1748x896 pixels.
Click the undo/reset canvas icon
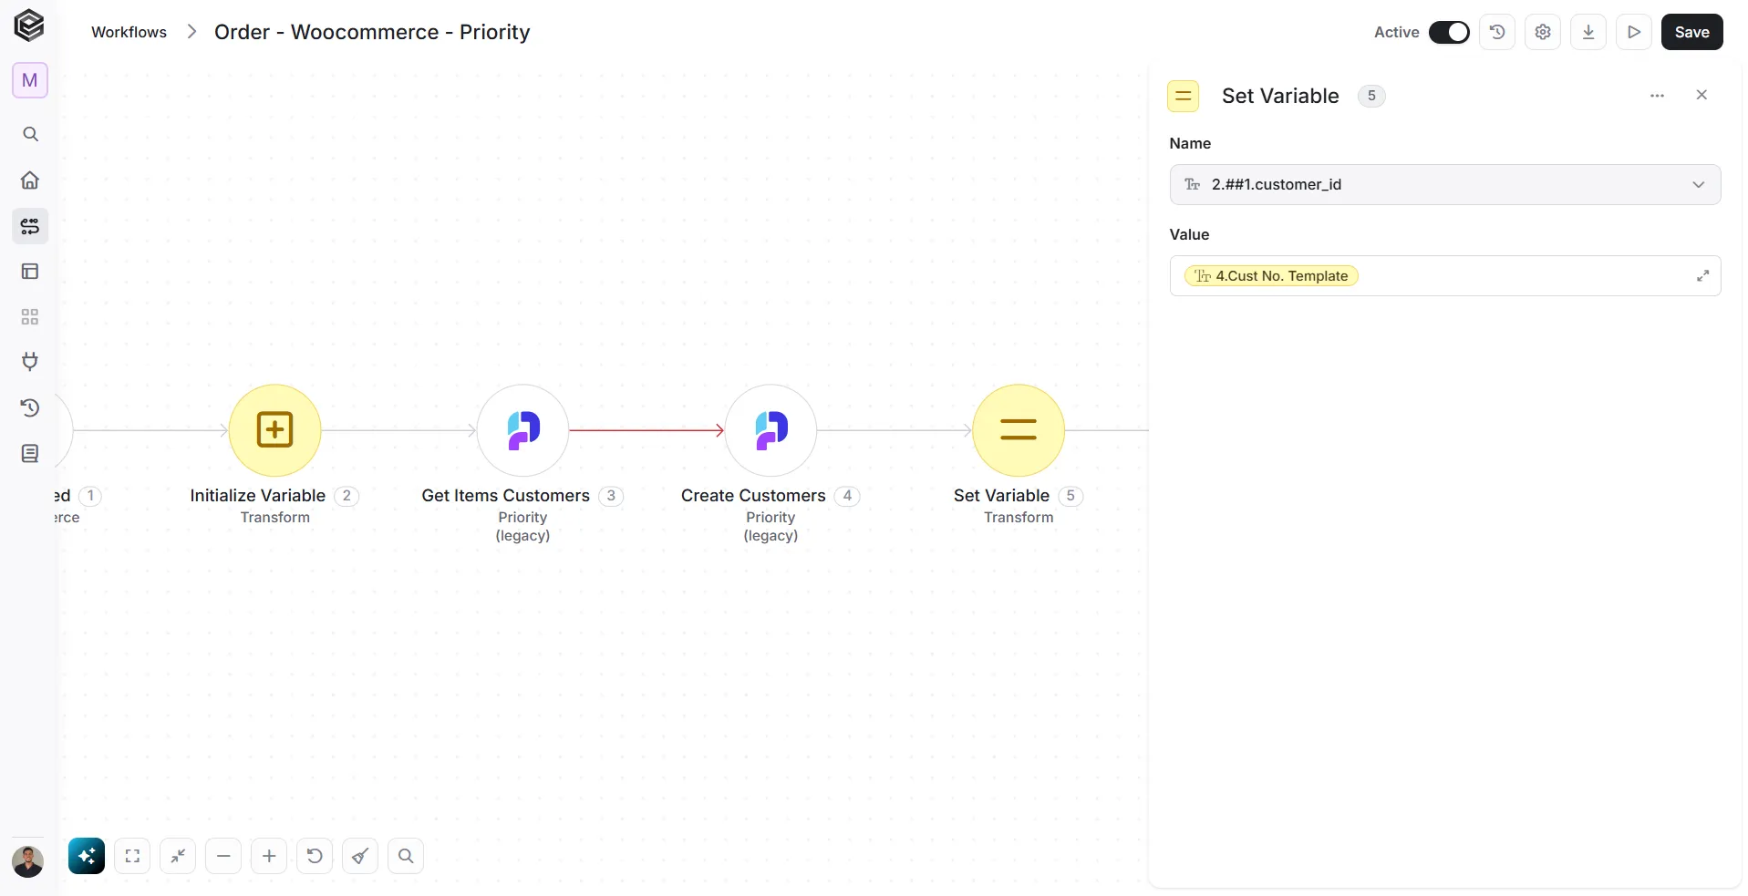tap(315, 856)
